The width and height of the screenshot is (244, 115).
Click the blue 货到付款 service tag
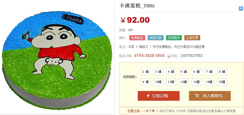pyautogui.click(x=155, y=38)
